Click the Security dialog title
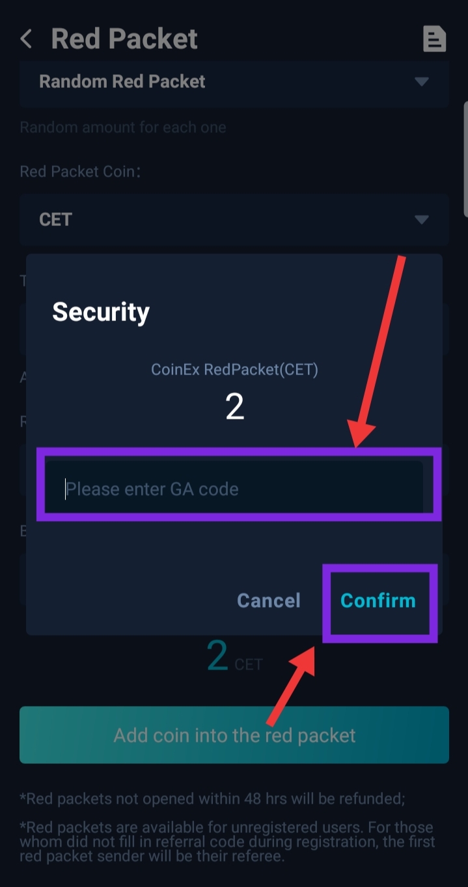 (101, 312)
